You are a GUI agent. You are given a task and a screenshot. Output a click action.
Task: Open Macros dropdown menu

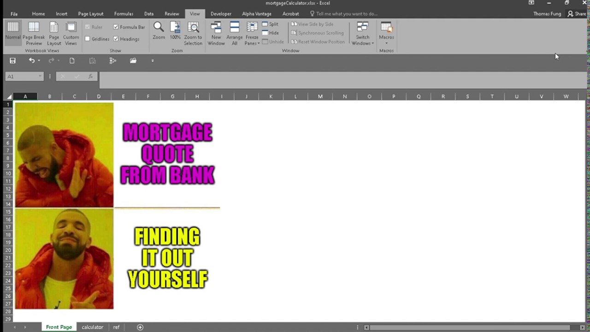tap(386, 33)
